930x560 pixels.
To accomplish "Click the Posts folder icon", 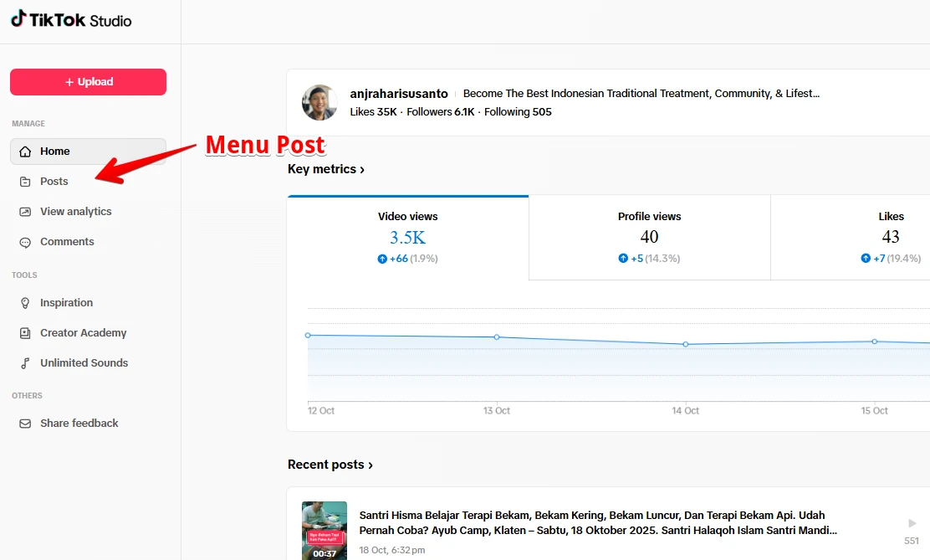I will click(x=25, y=182).
